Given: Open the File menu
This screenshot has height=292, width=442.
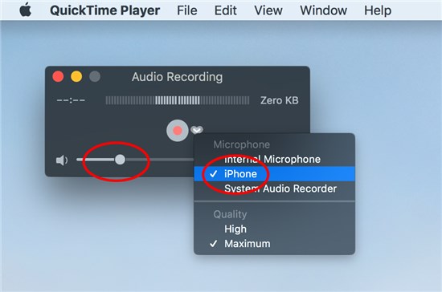Looking at the screenshot, I should tap(187, 10).
